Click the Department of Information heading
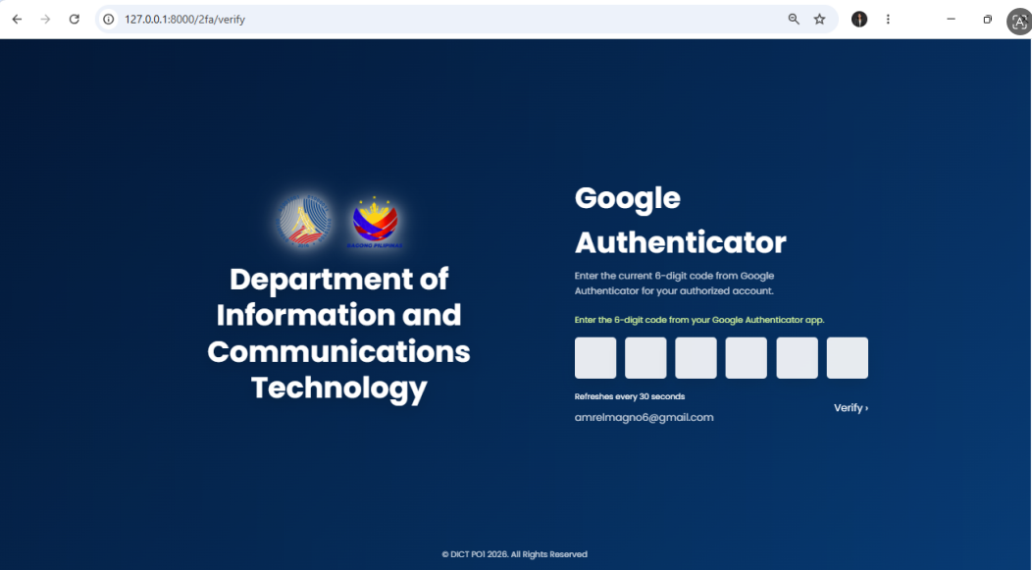The height and width of the screenshot is (570, 1032). [339, 333]
